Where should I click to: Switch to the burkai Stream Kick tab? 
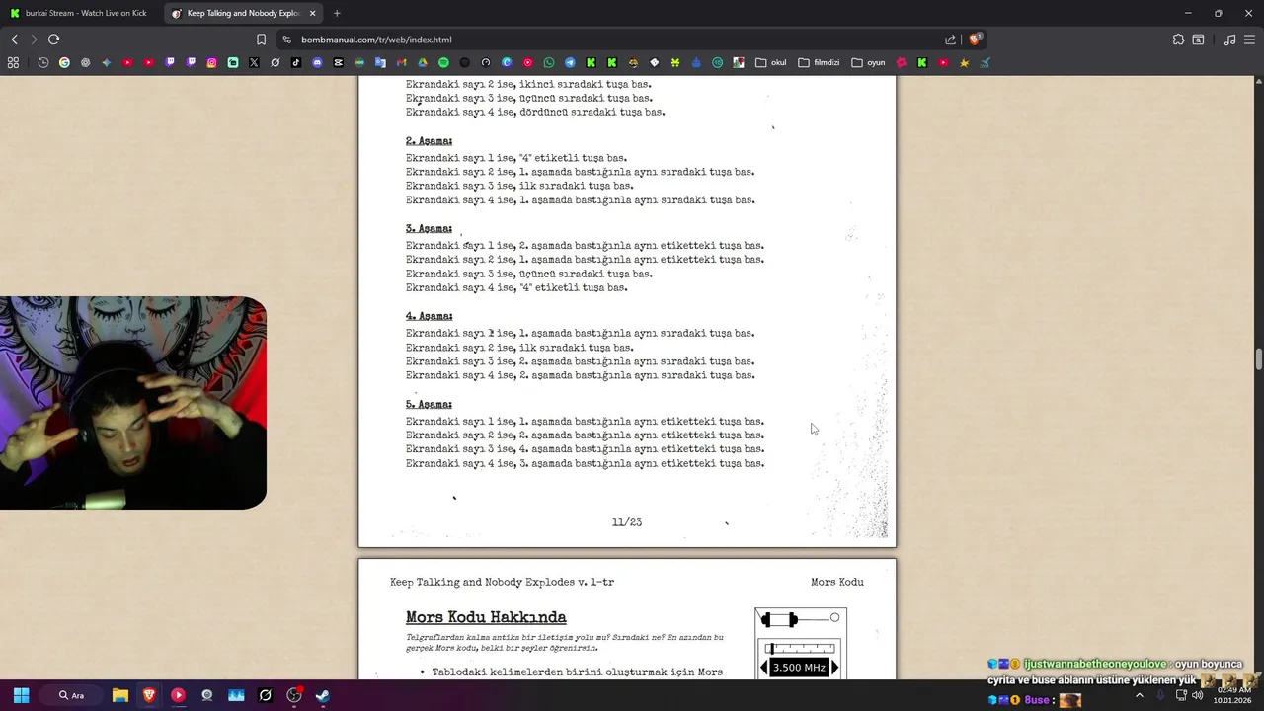[79, 13]
